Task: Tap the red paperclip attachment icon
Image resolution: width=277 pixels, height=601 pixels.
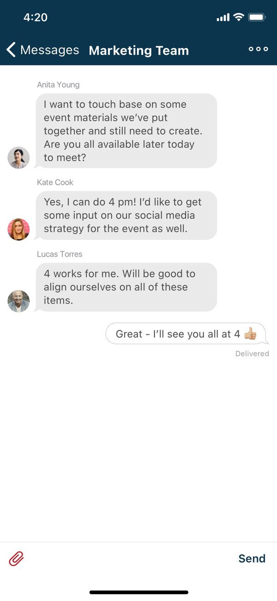Action: point(16,558)
